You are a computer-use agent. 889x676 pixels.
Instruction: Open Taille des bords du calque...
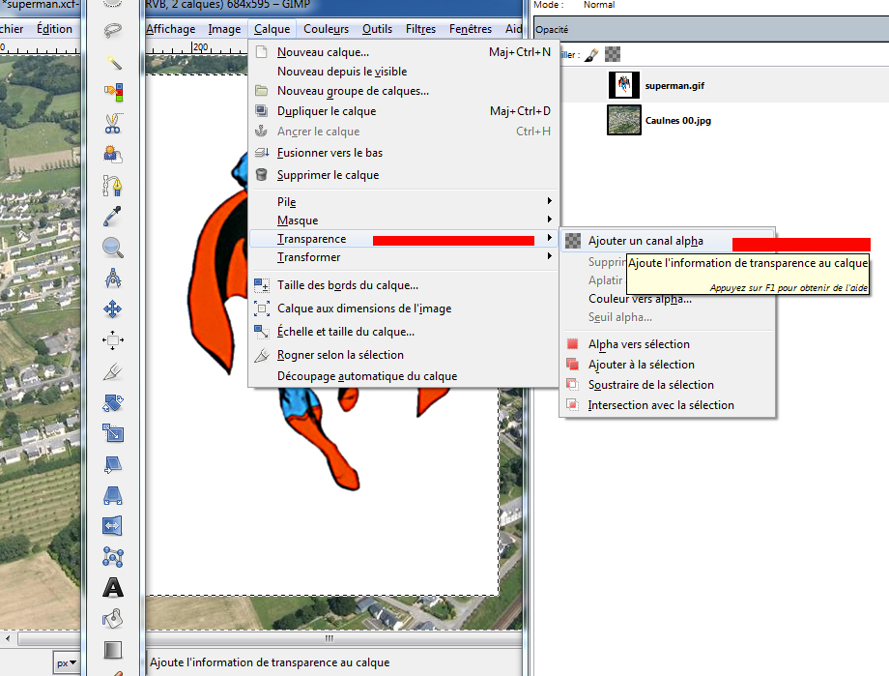pos(404,285)
